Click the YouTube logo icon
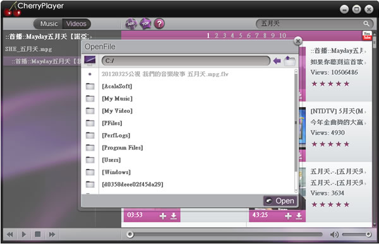379x244 pixels. pyautogui.click(x=367, y=36)
